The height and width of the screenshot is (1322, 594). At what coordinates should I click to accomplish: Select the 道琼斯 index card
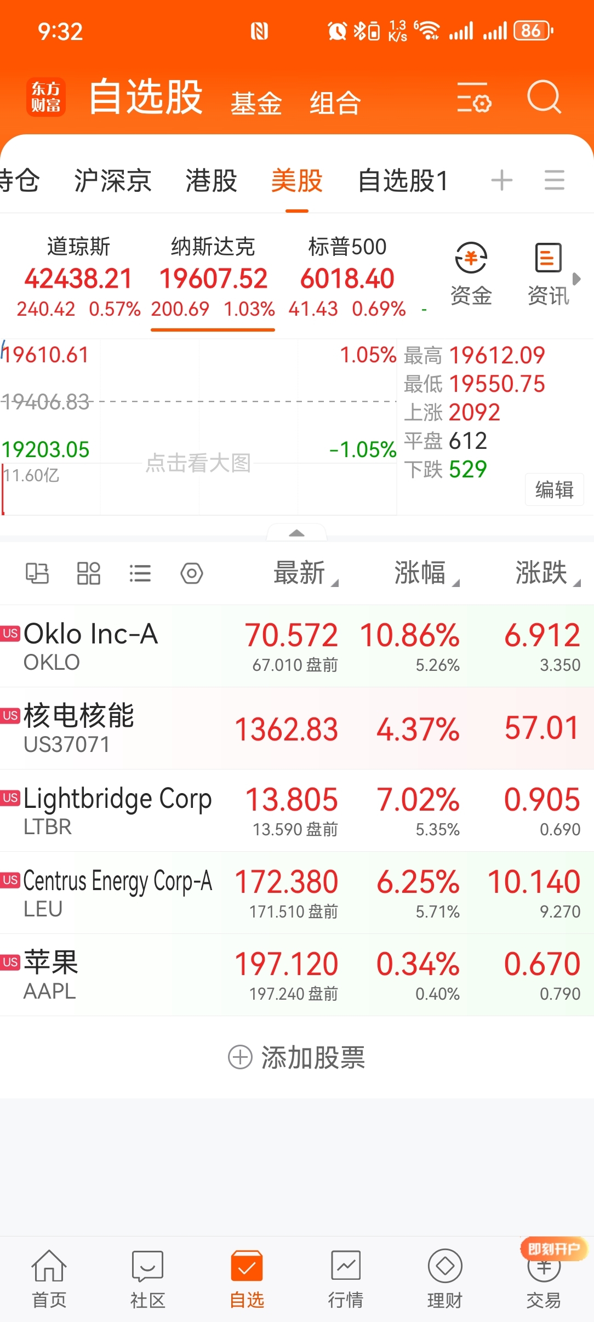tap(78, 277)
